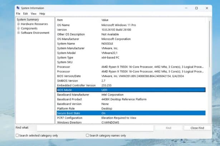Click the value 255.255
This screenshot has width=220, height=146.
[106, 85]
